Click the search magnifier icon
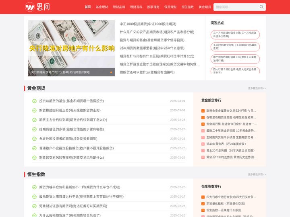This screenshot has width=290, height=217. [x=261, y=7]
